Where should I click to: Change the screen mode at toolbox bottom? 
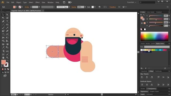(5, 76)
